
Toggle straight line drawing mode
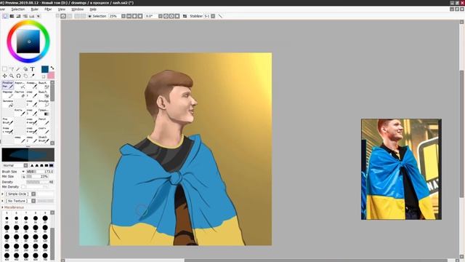coord(220,16)
